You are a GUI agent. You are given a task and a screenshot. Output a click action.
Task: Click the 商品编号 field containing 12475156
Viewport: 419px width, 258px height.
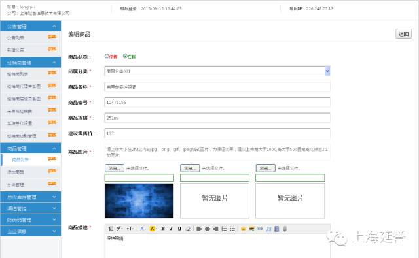tap(217, 102)
